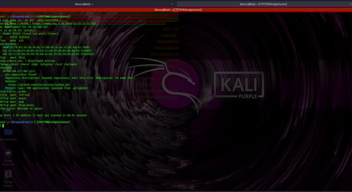Click the terminal cursor at the bottom prompt
352x192 pixels.
[3, 126]
